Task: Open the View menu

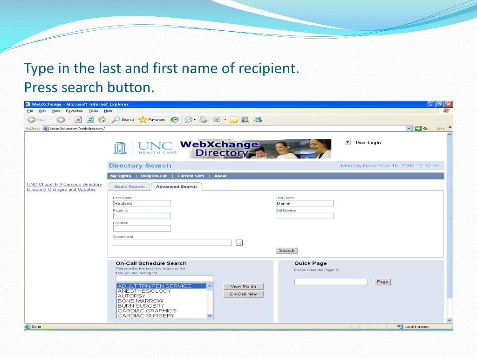Action: tap(56, 111)
